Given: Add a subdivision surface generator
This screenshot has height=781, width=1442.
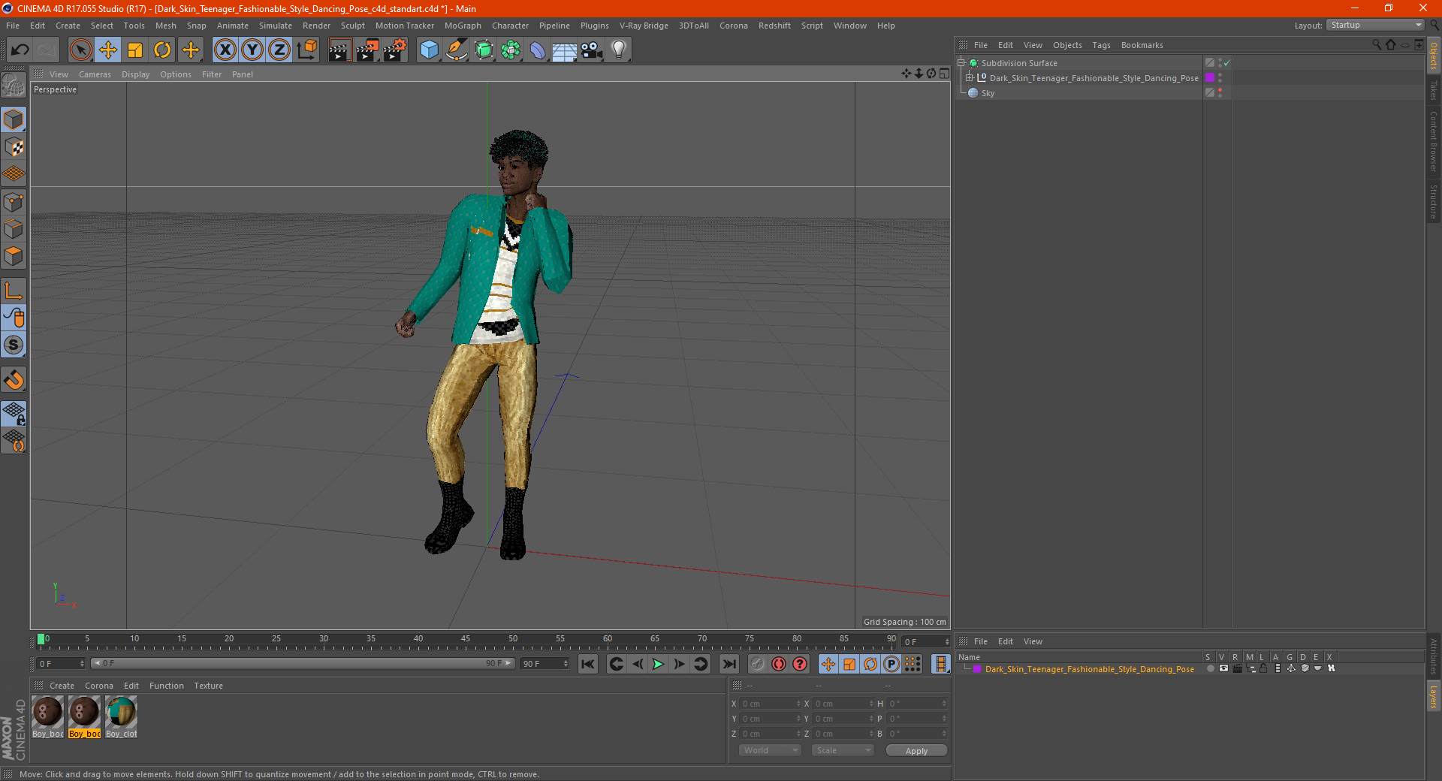Looking at the screenshot, I should point(484,50).
